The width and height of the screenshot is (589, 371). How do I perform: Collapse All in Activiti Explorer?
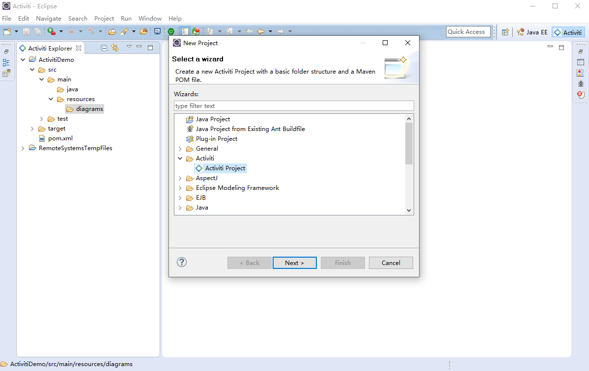pos(104,48)
